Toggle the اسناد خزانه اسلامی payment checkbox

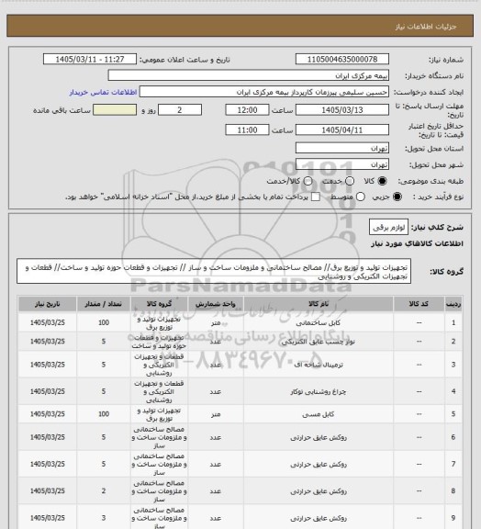point(316,197)
